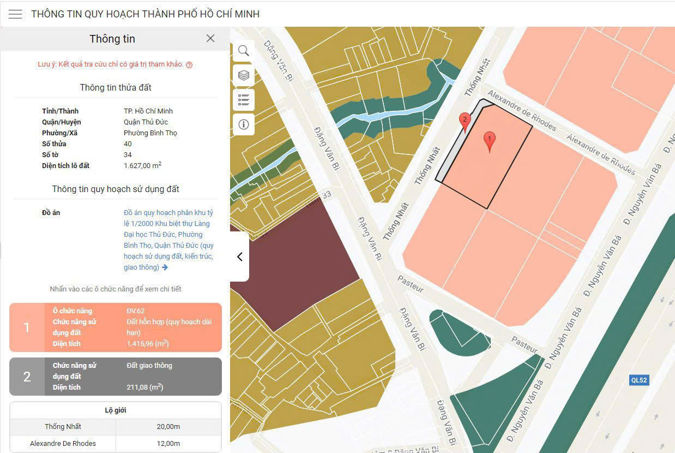Expand function block 2 Đất giao thông
Viewport: 675px width, 453px height.
[x=116, y=377]
